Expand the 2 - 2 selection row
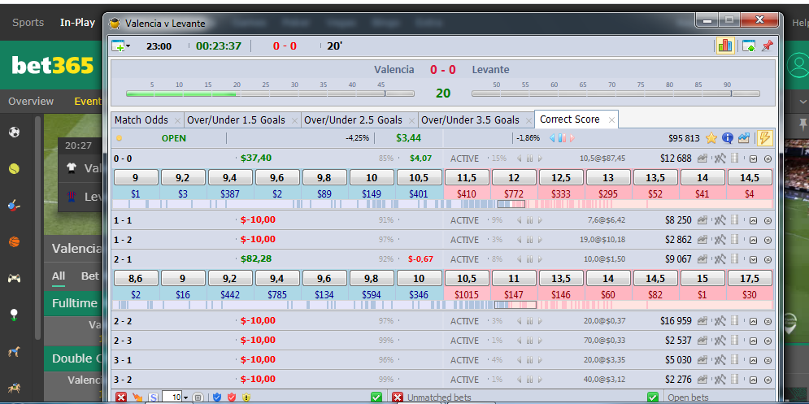Screen dimensions: 809x404 point(753,322)
